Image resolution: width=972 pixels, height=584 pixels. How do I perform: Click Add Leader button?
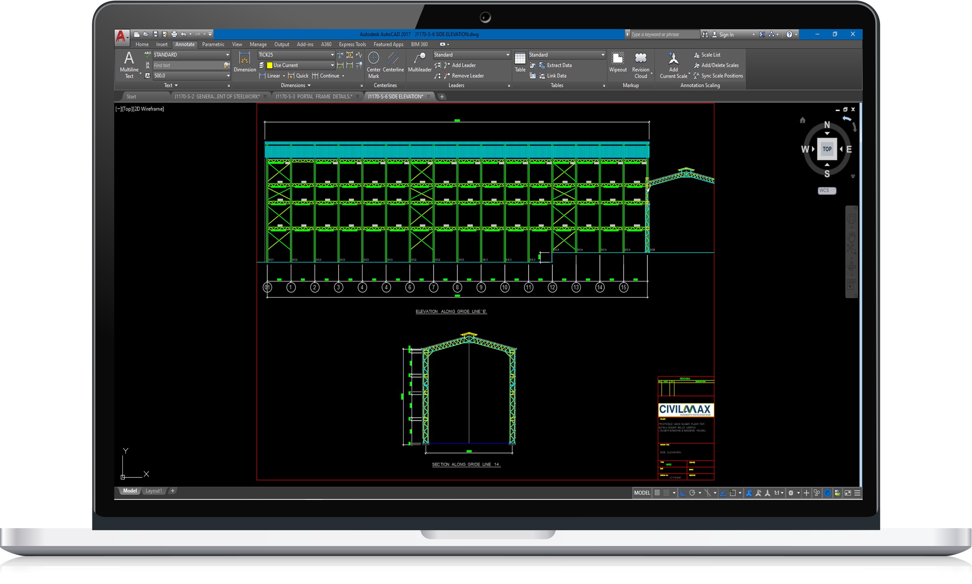463,65
